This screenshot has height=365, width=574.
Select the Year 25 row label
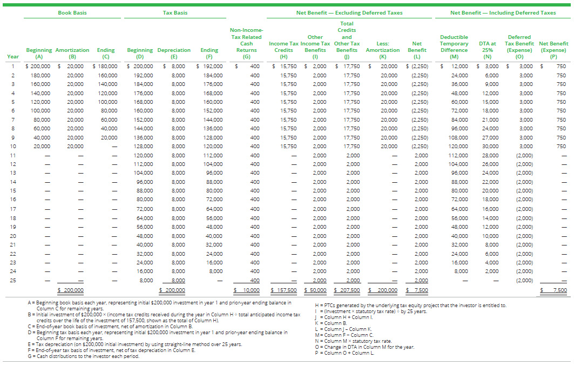click(12, 280)
